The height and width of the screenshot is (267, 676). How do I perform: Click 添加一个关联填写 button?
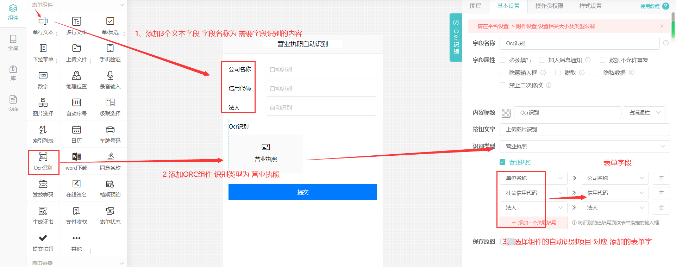pos(534,223)
